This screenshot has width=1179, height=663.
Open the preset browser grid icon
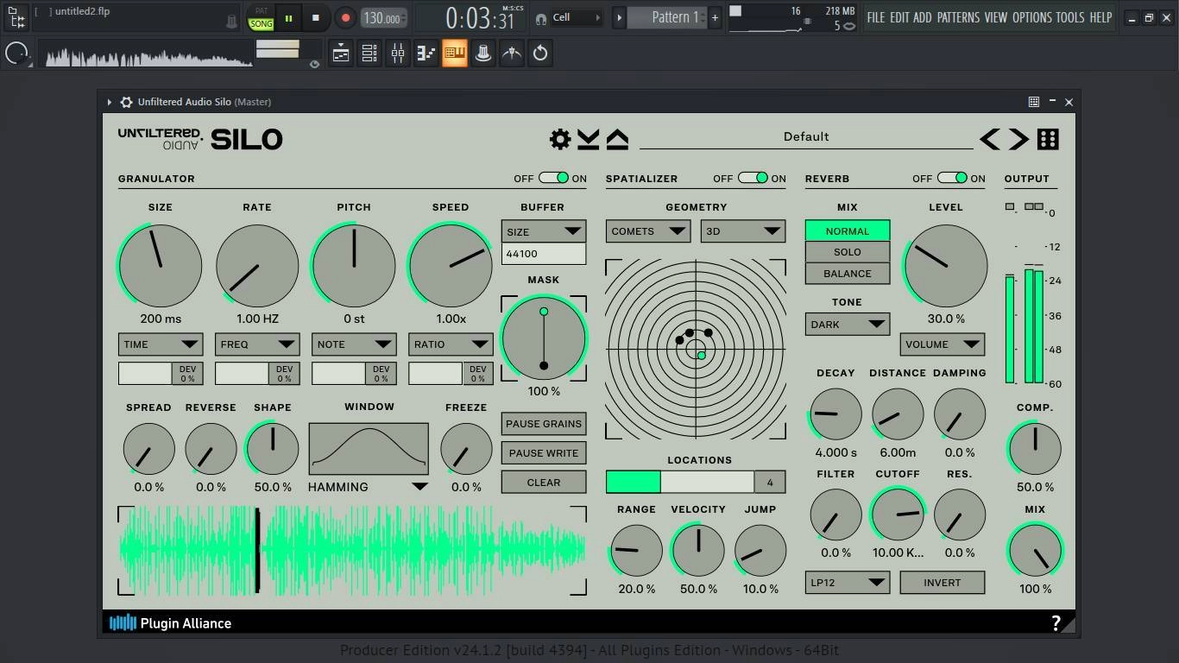tap(1048, 139)
